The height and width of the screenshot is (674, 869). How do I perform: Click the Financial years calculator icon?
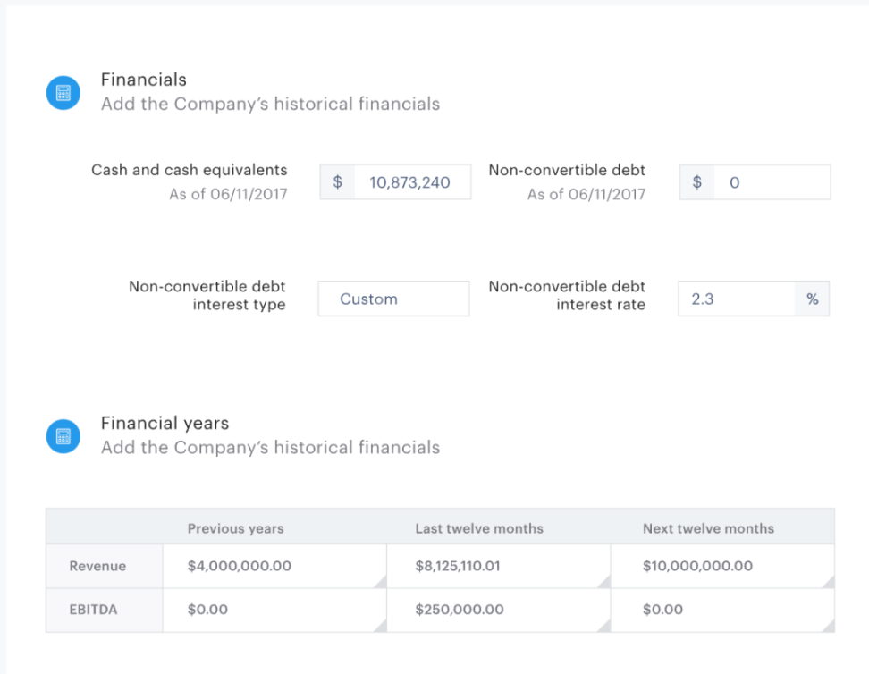coord(63,435)
